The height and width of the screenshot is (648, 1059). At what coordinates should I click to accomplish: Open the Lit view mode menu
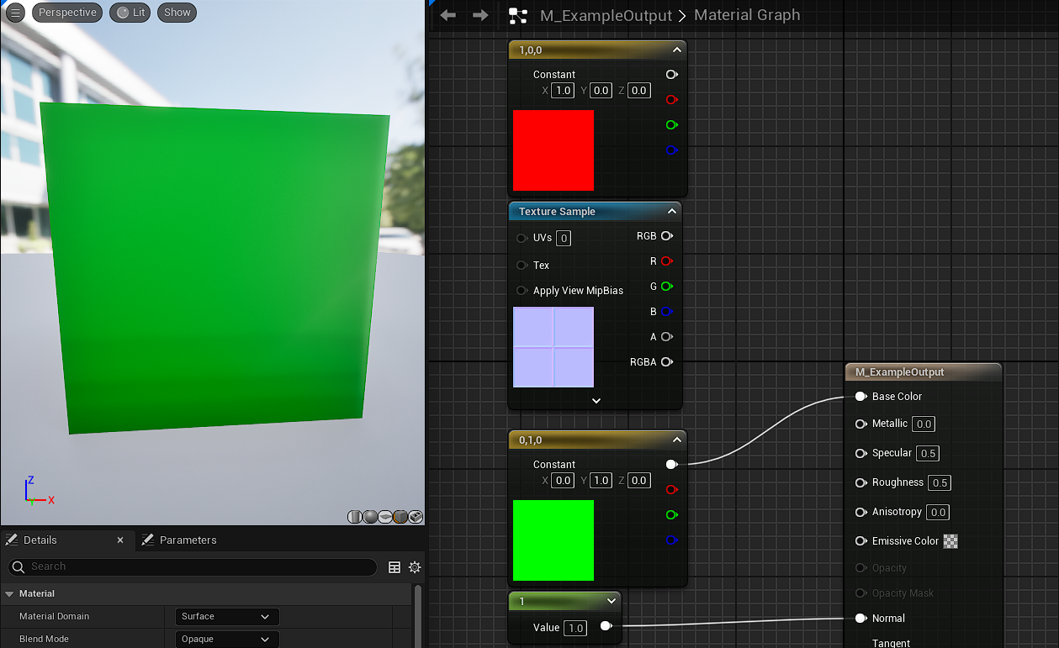pos(130,13)
